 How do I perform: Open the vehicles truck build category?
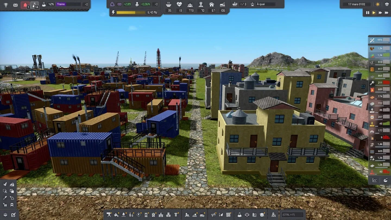[202, 215]
